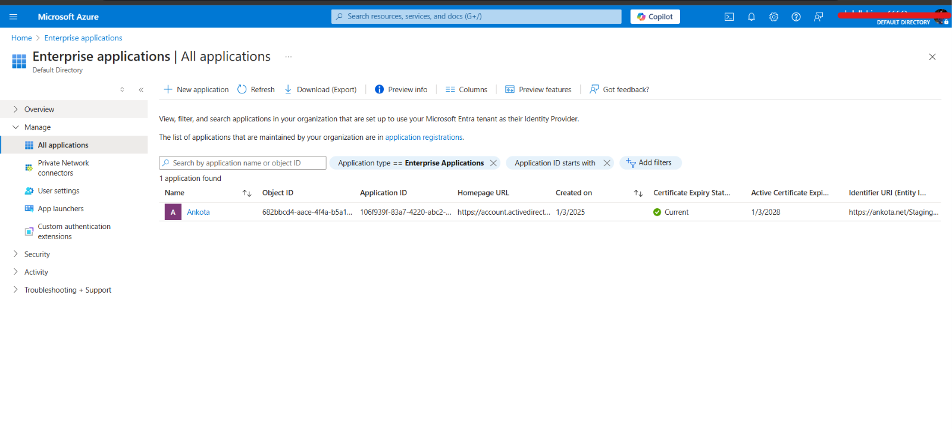Open the Columns chooser
This screenshot has width=952, height=429.
(466, 90)
